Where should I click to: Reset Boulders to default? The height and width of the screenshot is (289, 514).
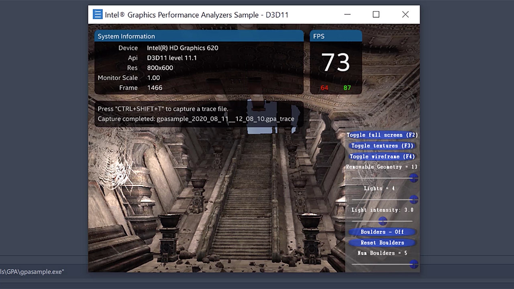382,242
